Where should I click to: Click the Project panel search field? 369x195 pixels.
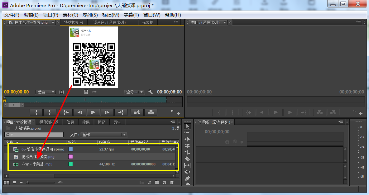(x=34, y=135)
